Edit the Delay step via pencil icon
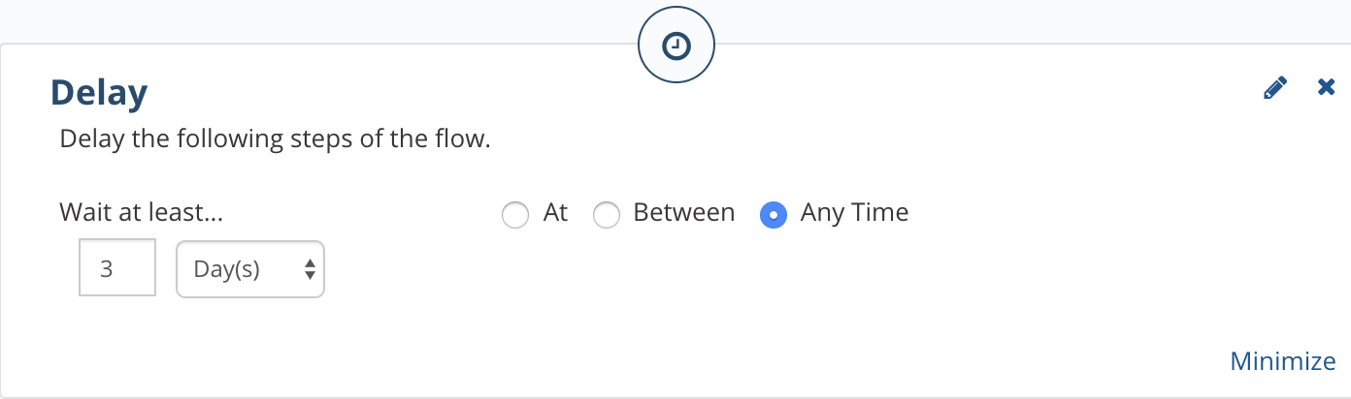Image resolution: width=1351 pixels, height=399 pixels. (x=1275, y=88)
